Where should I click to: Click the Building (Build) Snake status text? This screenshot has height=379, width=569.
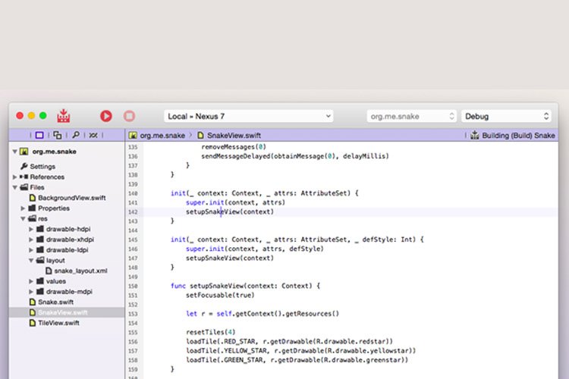tap(518, 135)
